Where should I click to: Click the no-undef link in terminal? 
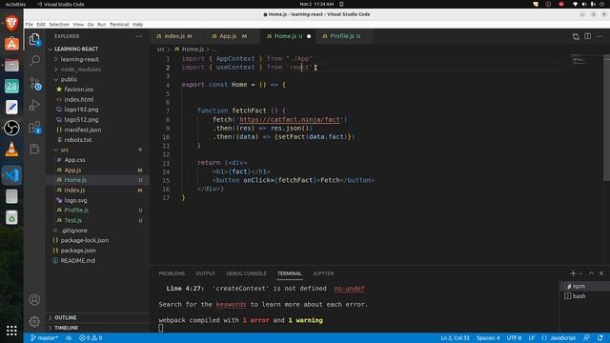(x=349, y=289)
